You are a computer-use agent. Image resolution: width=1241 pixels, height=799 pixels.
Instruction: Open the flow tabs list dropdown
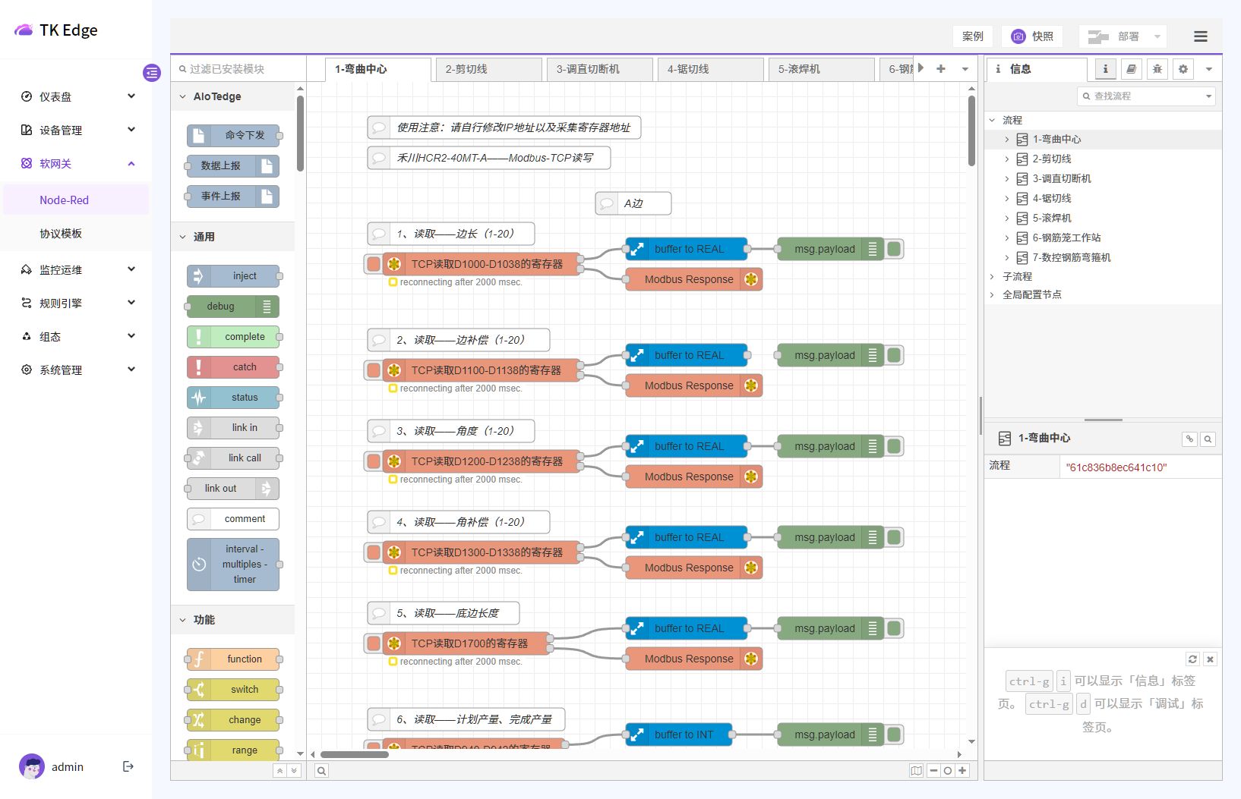tap(965, 69)
